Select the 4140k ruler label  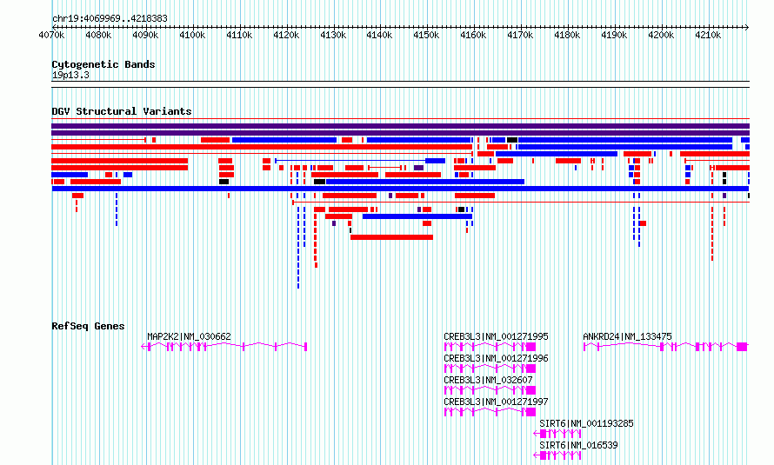click(x=379, y=35)
